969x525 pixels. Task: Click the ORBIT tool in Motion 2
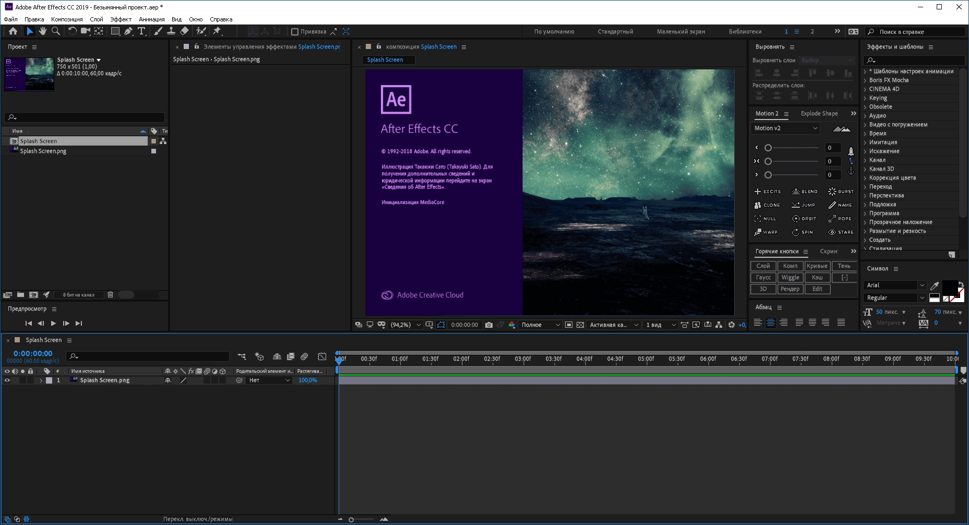click(x=804, y=219)
